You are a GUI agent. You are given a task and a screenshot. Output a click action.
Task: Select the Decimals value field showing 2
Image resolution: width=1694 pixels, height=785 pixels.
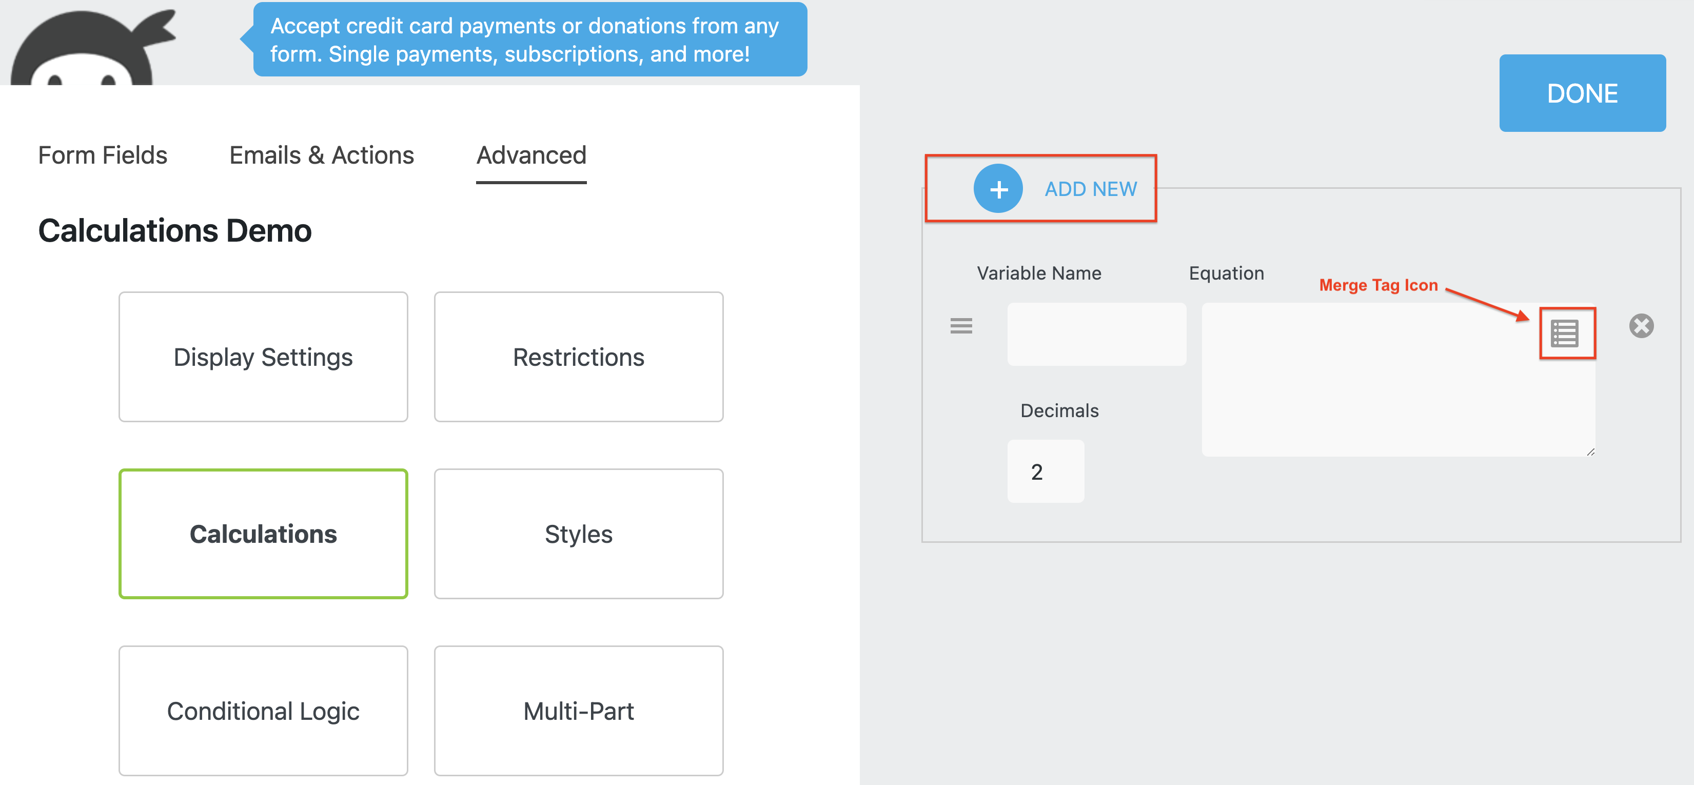1045,470
